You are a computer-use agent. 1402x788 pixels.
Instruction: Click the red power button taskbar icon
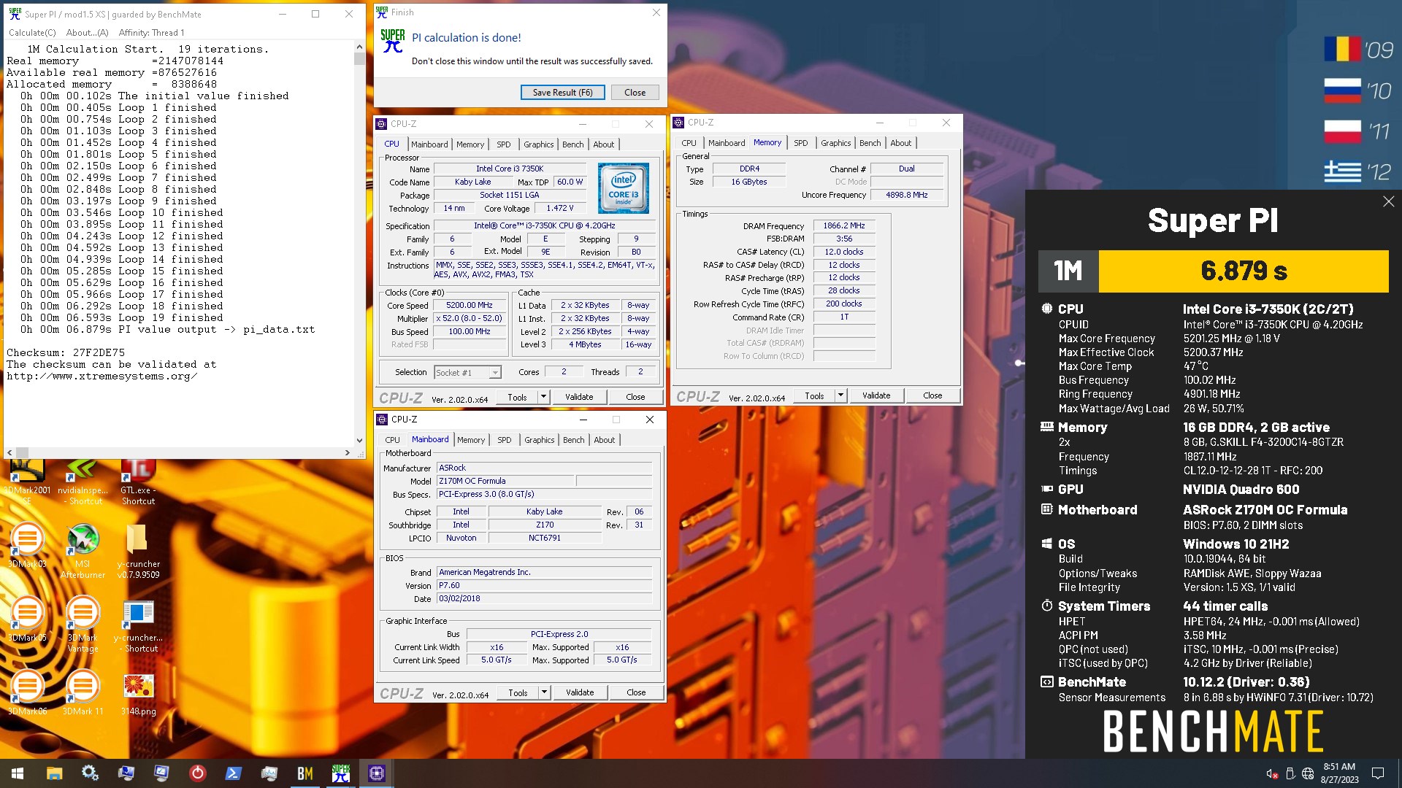(x=197, y=773)
